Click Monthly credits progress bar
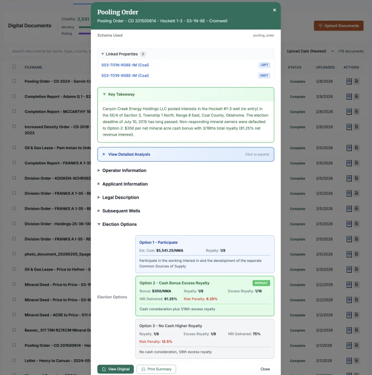 [85, 27]
